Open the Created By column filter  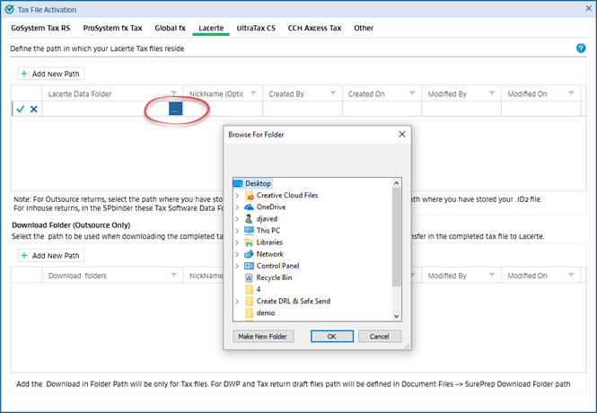coord(331,93)
